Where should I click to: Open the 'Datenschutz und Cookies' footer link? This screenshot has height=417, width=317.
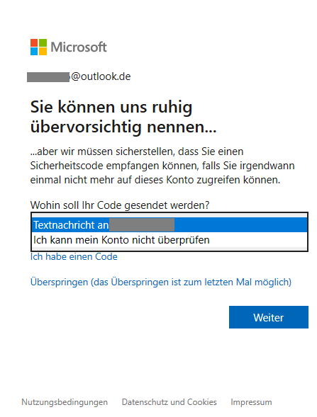click(x=169, y=402)
